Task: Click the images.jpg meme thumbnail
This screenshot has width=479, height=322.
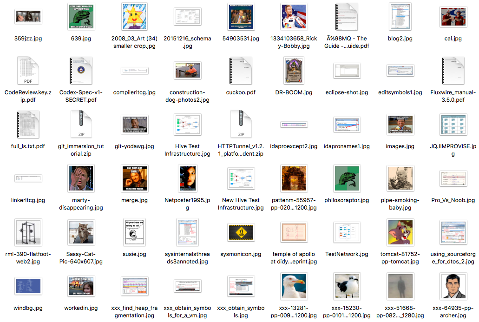Action: click(x=400, y=125)
